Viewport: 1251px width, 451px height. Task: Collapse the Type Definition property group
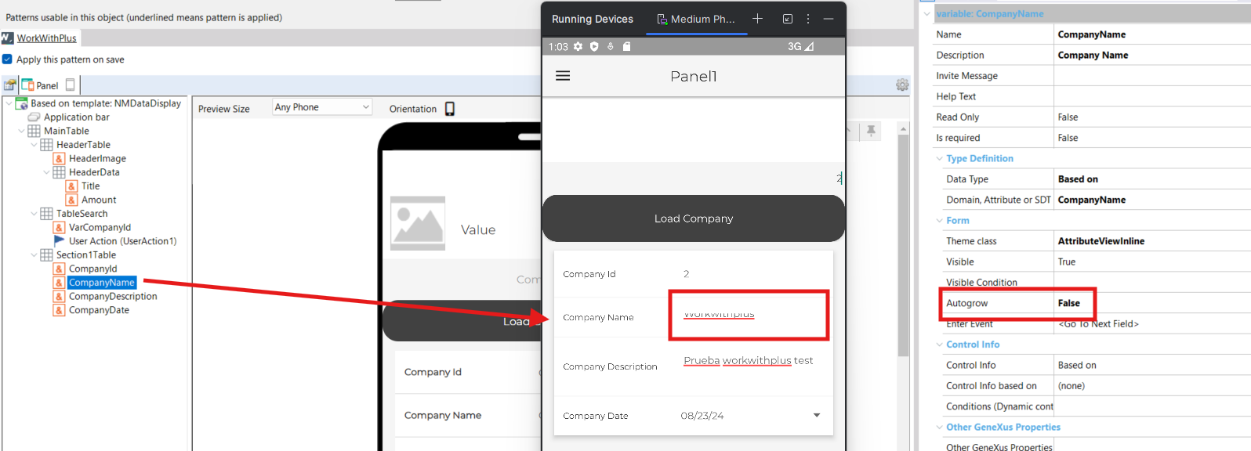click(940, 158)
